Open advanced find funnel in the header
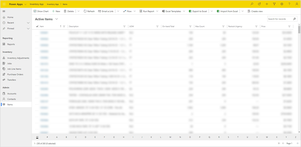Image resolution: width=301 pixels, height=147 pixels. coord(274,4)
